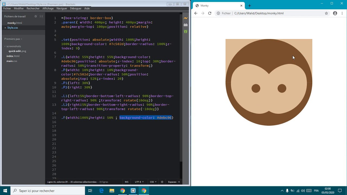
Task: Close the Monky tab
Action: [x=241, y=6]
